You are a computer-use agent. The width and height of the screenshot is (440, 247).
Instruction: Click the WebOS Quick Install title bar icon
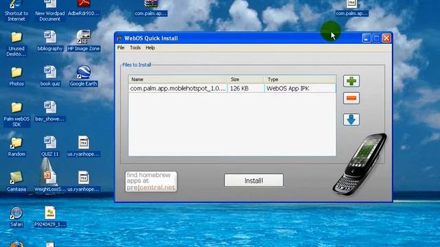coord(119,38)
